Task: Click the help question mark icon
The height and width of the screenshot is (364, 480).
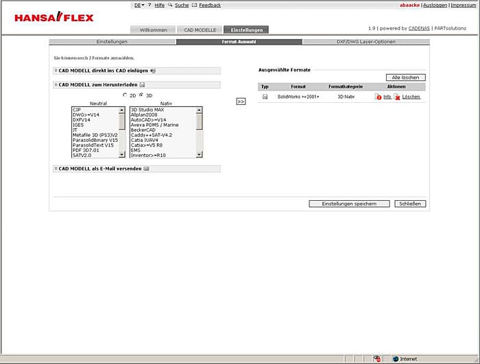Action: coord(149,5)
